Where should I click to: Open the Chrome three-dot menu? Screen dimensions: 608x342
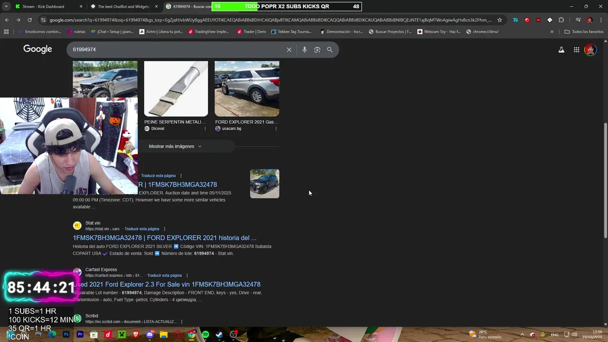601,20
